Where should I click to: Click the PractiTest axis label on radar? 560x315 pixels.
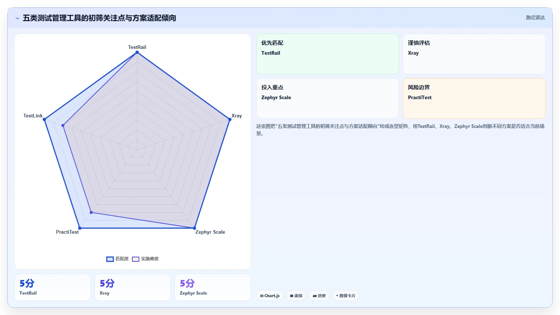pos(67,232)
